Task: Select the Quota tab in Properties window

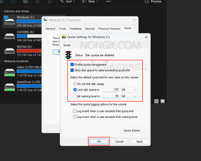Action: coord(128,28)
